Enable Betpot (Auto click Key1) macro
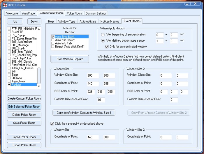The height and width of the screenshot is (154, 204). pos(53,47)
